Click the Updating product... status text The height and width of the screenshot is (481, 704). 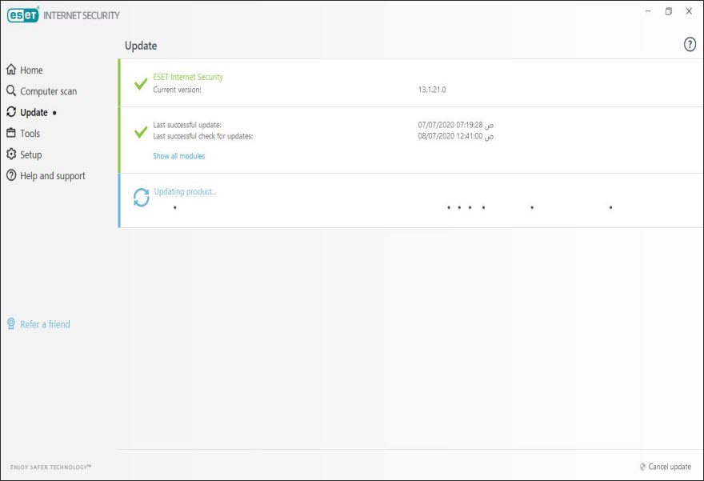(185, 191)
